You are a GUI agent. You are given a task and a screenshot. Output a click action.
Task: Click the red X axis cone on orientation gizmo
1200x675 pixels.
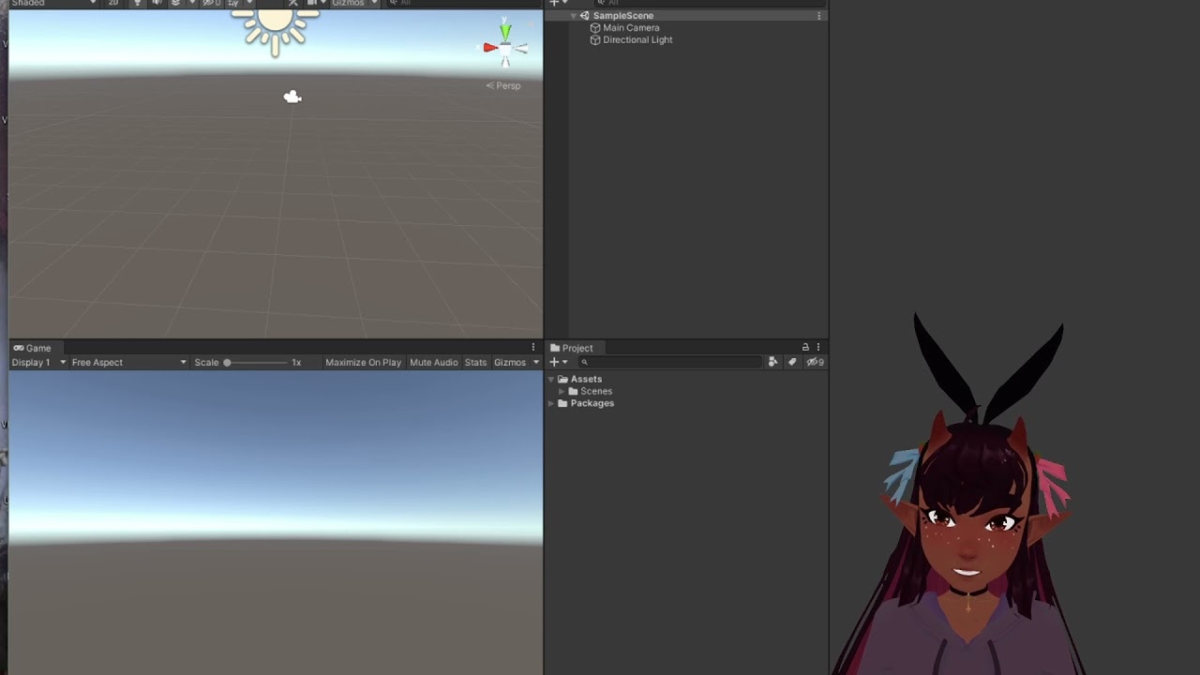490,47
